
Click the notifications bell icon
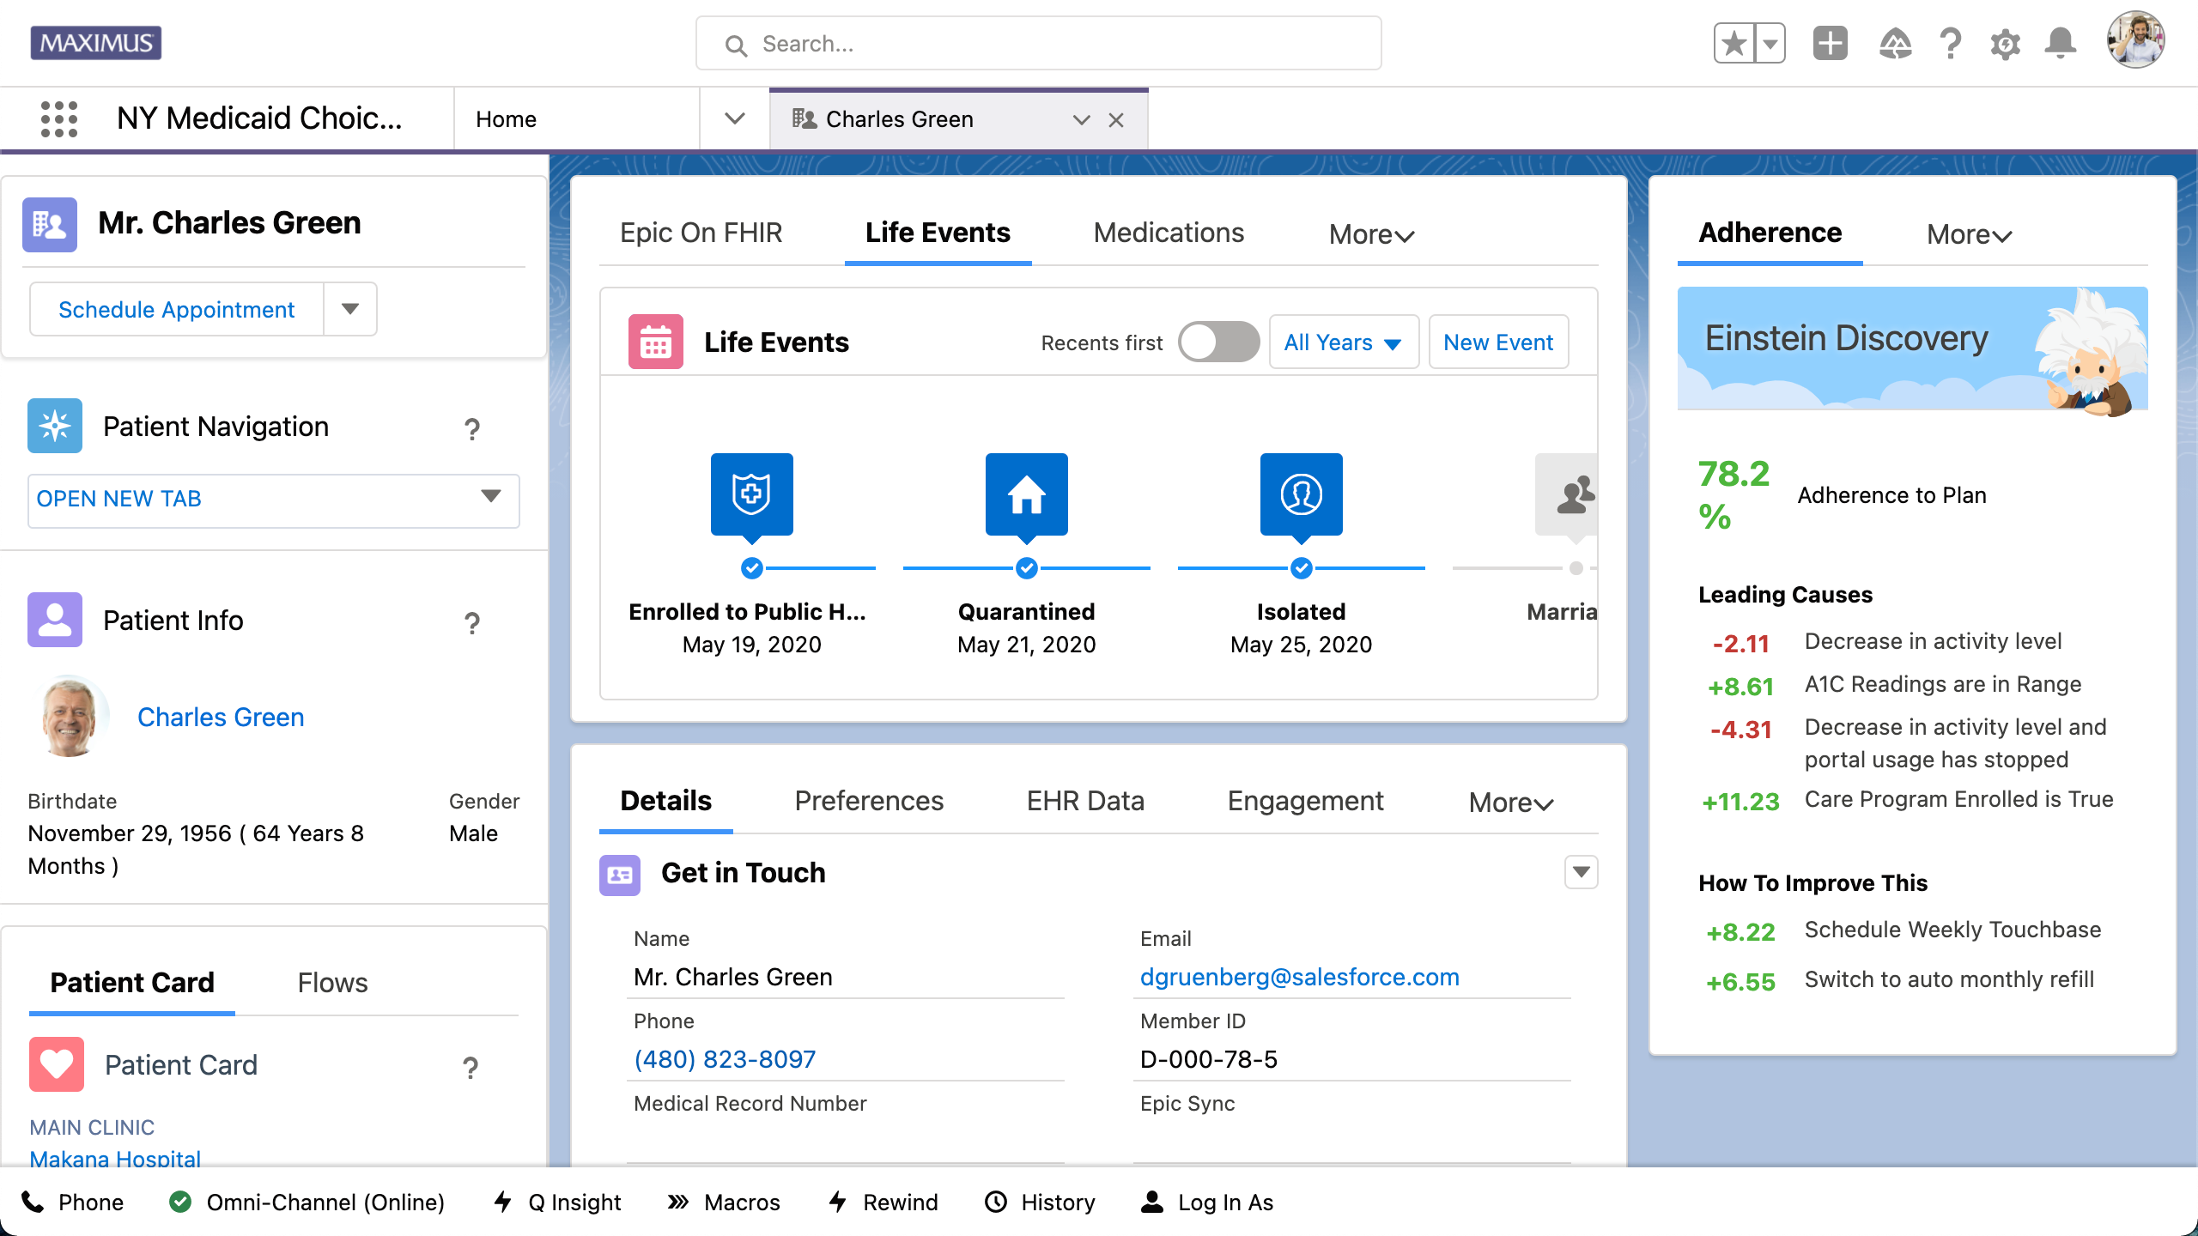[x=2061, y=43]
